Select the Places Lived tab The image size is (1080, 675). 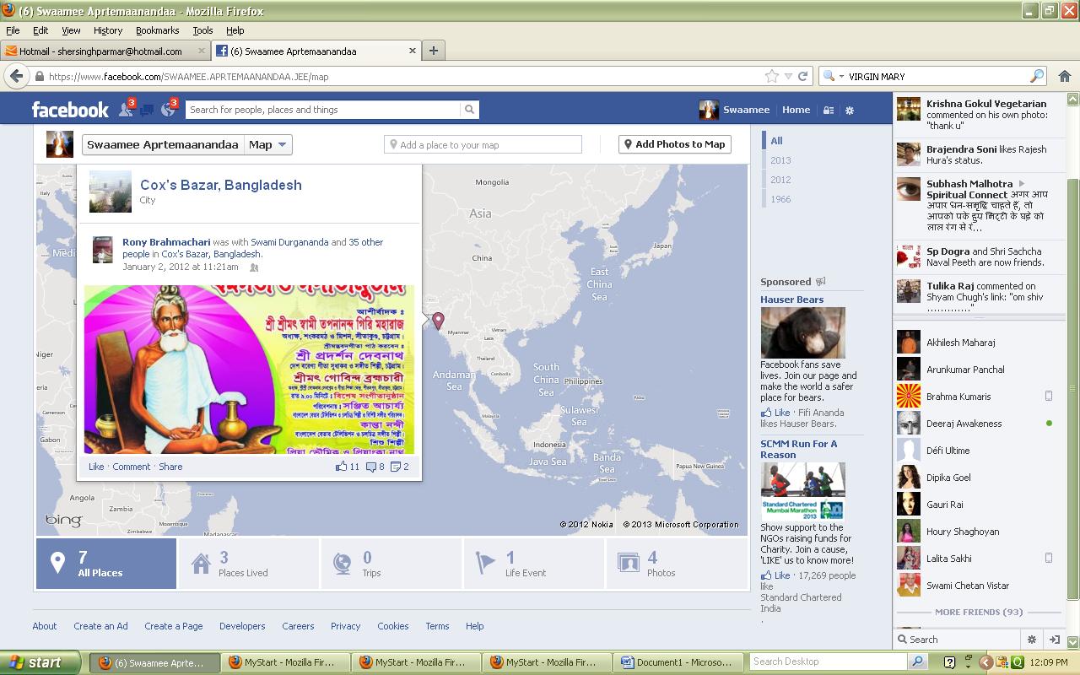pos(249,564)
